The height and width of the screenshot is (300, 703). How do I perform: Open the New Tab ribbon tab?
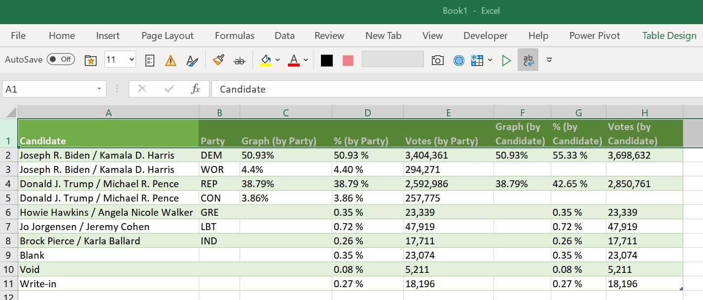[x=384, y=35]
